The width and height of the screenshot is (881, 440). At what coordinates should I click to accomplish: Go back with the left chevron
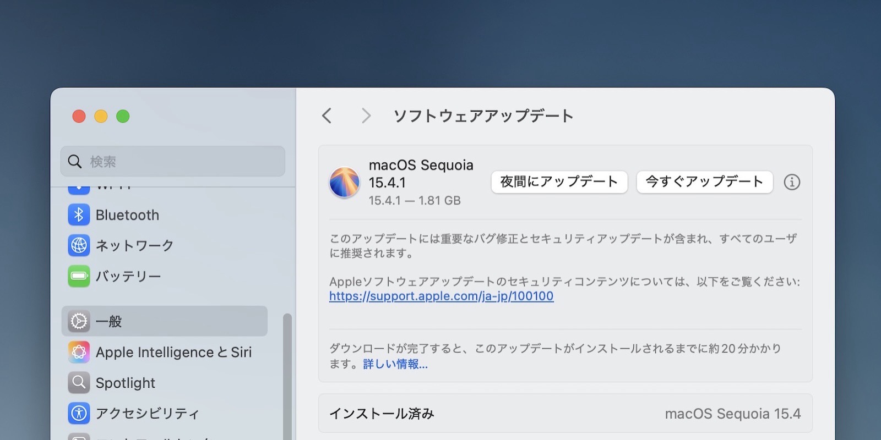(x=327, y=116)
